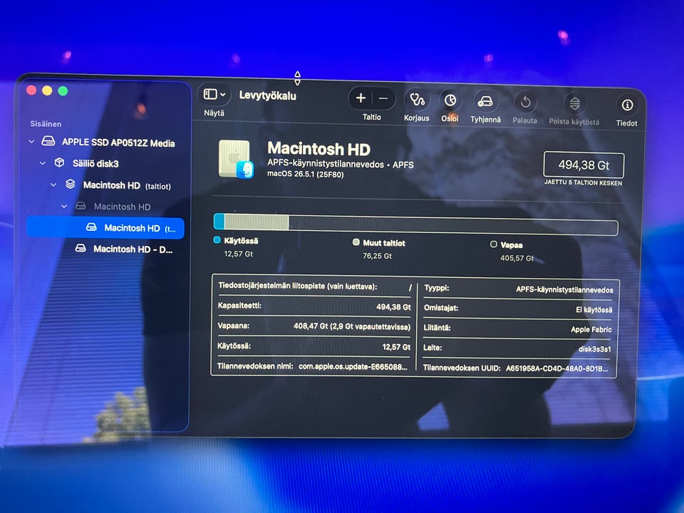Click the Muut taltiot legend swatch

[x=356, y=242]
